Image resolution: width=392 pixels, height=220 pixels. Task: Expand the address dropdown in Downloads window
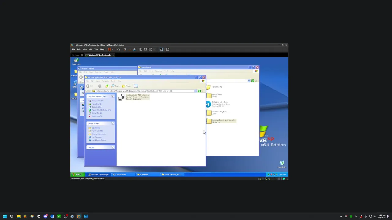(x=249, y=81)
